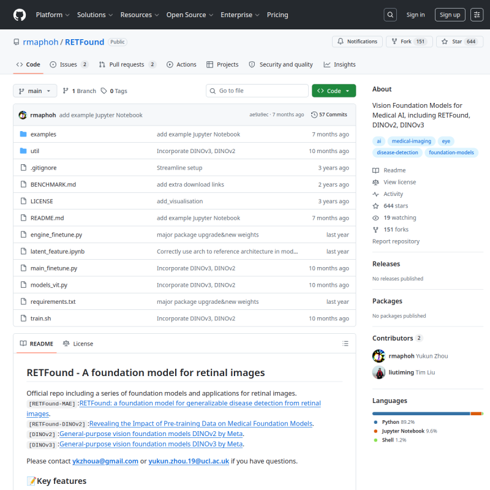The height and width of the screenshot is (490, 490).
Task: Select the Code tab
Action: pyautogui.click(x=28, y=64)
